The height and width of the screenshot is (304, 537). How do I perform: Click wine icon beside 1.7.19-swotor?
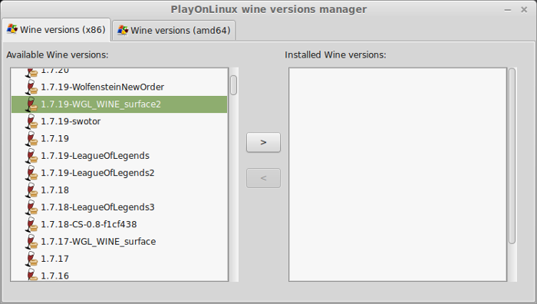pyautogui.click(x=31, y=121)
